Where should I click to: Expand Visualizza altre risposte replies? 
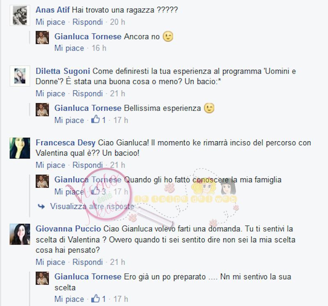tap(92, 207)
